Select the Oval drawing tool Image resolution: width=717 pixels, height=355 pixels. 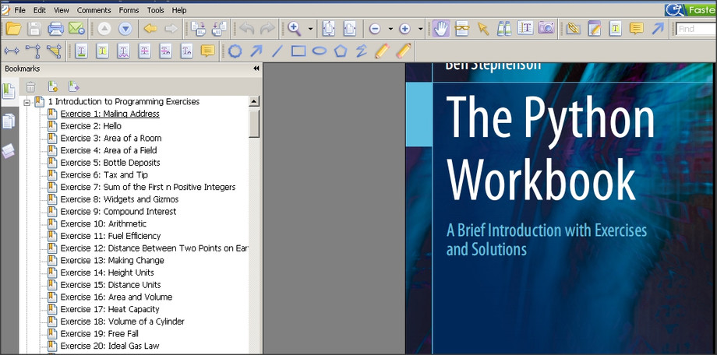[319, 51]
